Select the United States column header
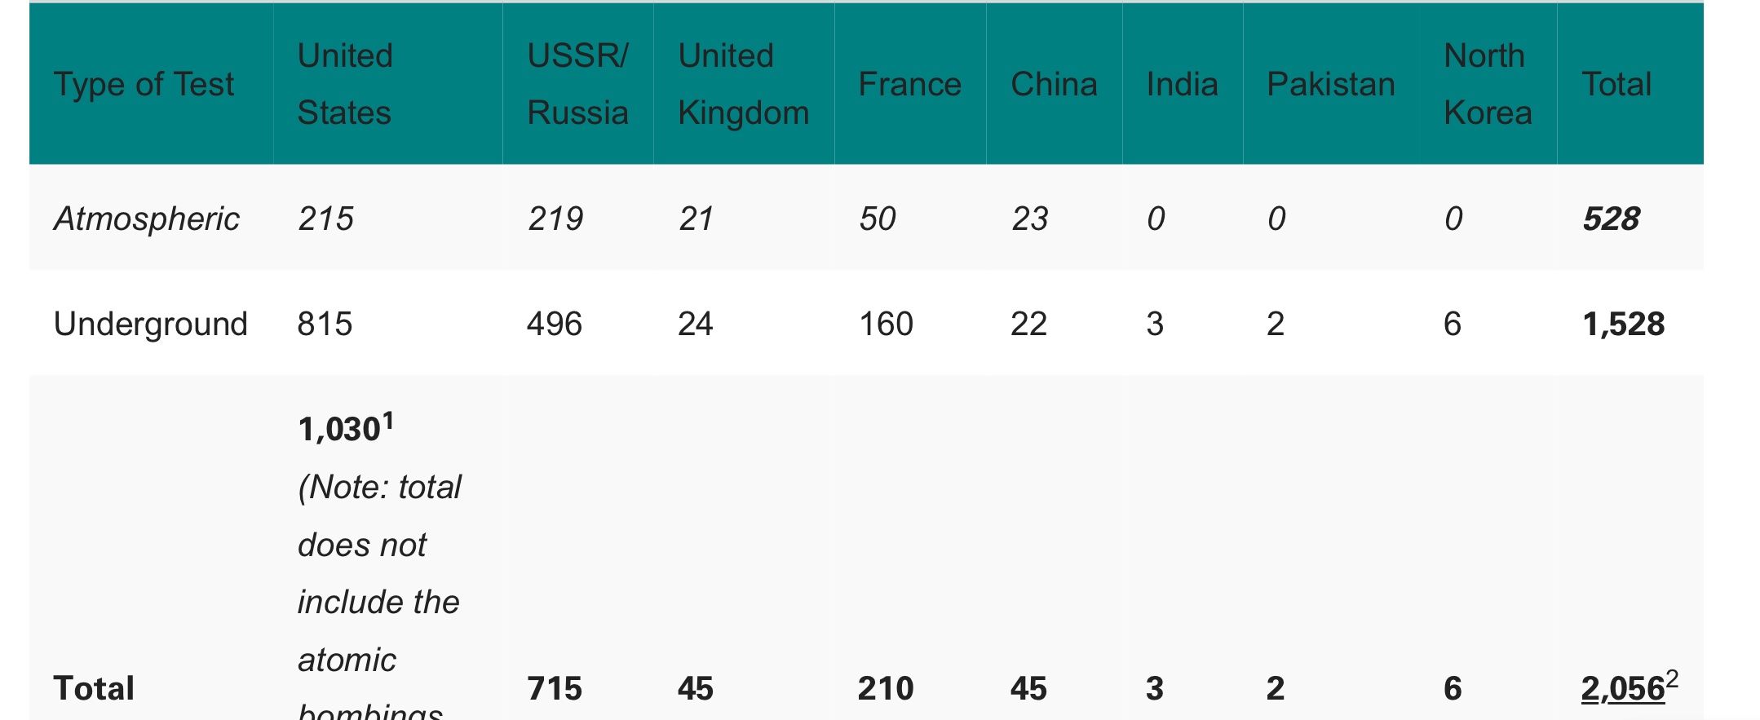The image size is (1760, 720). tap(345, 84)
